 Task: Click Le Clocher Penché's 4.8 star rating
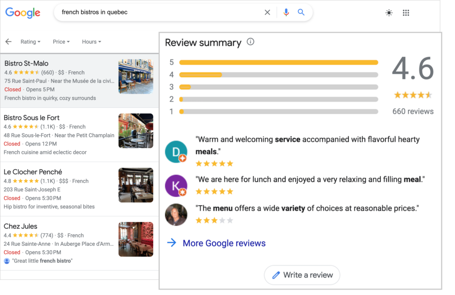pos(25,181)
